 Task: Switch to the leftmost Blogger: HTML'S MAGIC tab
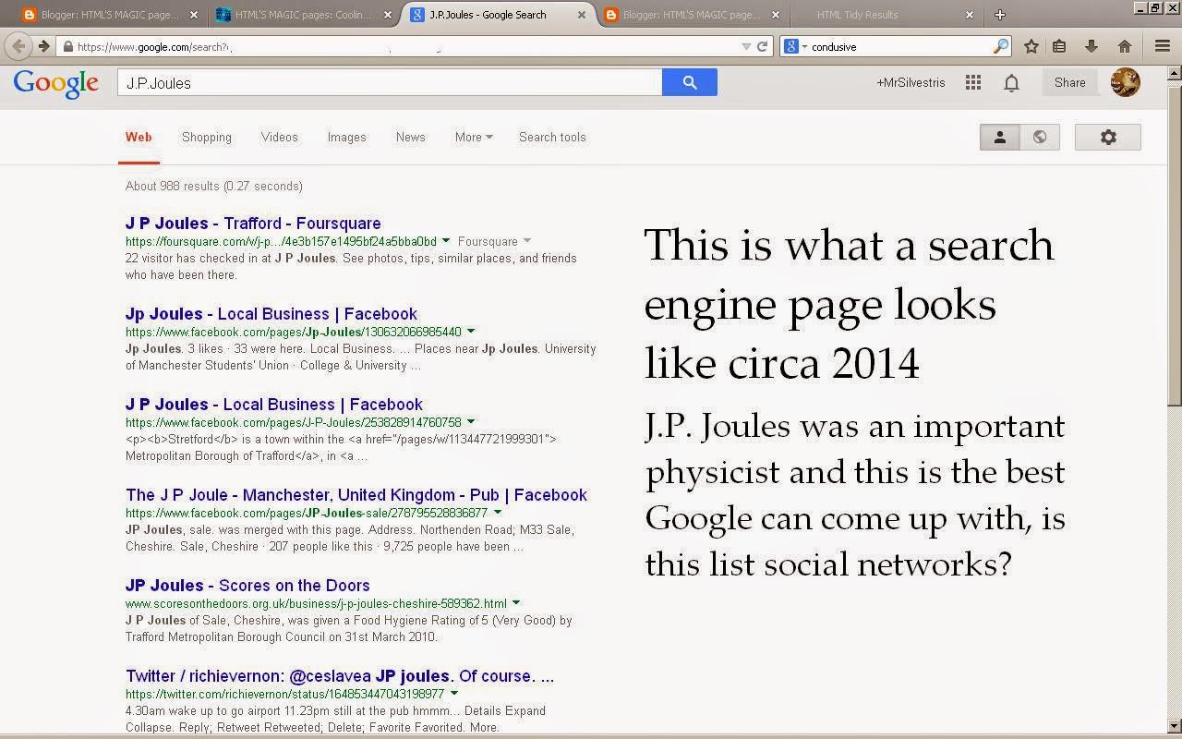(x=111, y=15)
